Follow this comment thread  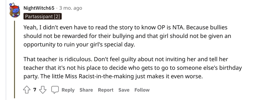pos(142,90)
